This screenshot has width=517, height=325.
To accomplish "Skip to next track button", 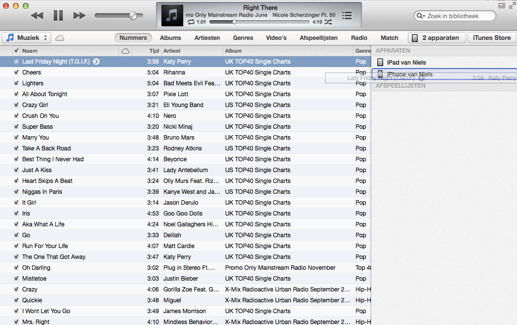I will click(x=80, y=15).
